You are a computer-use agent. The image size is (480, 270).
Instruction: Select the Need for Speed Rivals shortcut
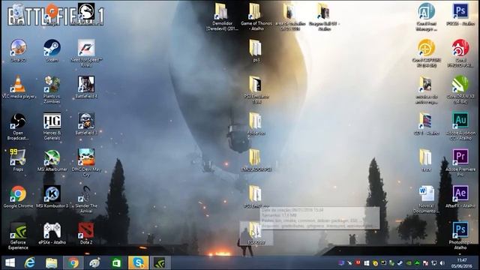(x=86, y=52)
